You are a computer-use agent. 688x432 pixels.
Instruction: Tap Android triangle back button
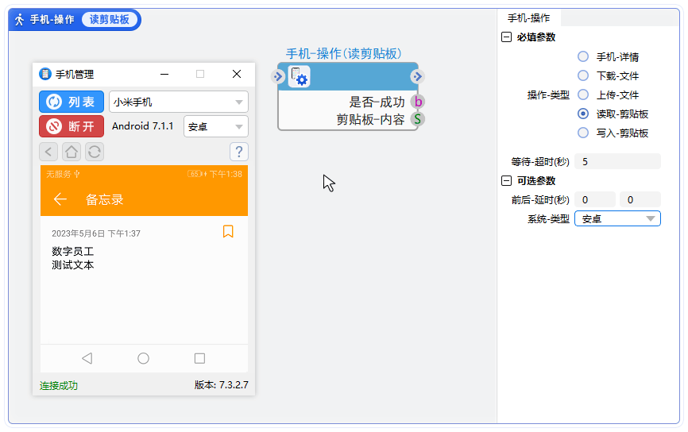click(87, 358)
